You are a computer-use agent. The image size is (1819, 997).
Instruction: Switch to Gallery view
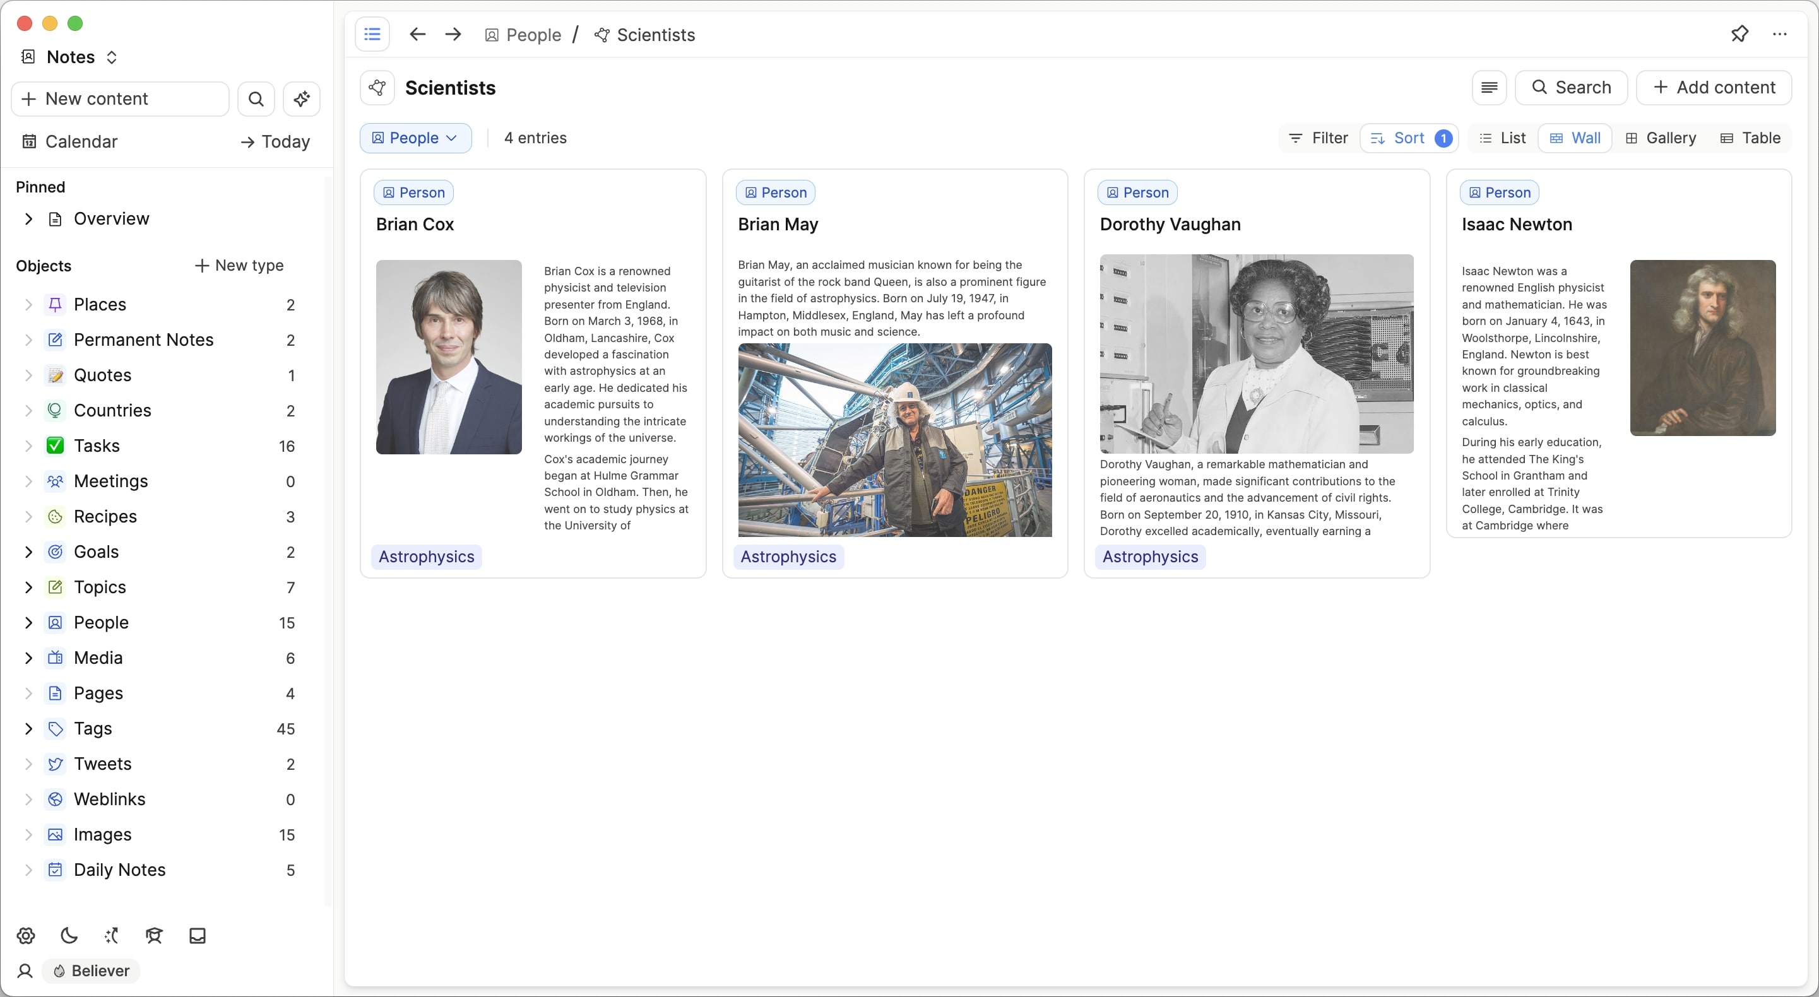(1661, 138)
